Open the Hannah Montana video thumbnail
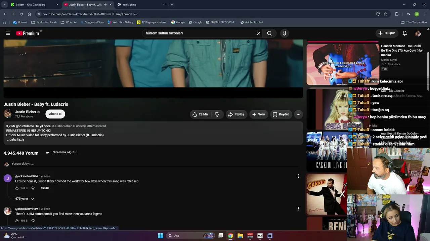The width and height of the screenshot is (430, 241). (343, 64)
